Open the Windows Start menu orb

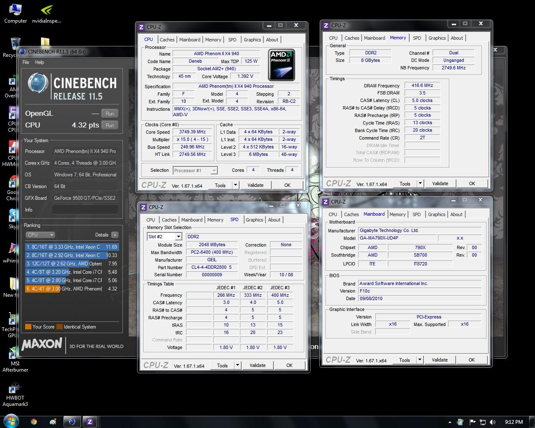[11, 421]
